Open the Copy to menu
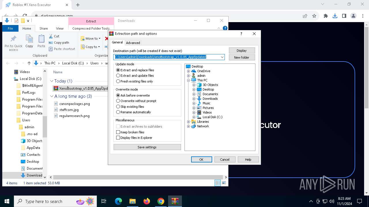Screen dimensions: 369x207 click(90, 47)
